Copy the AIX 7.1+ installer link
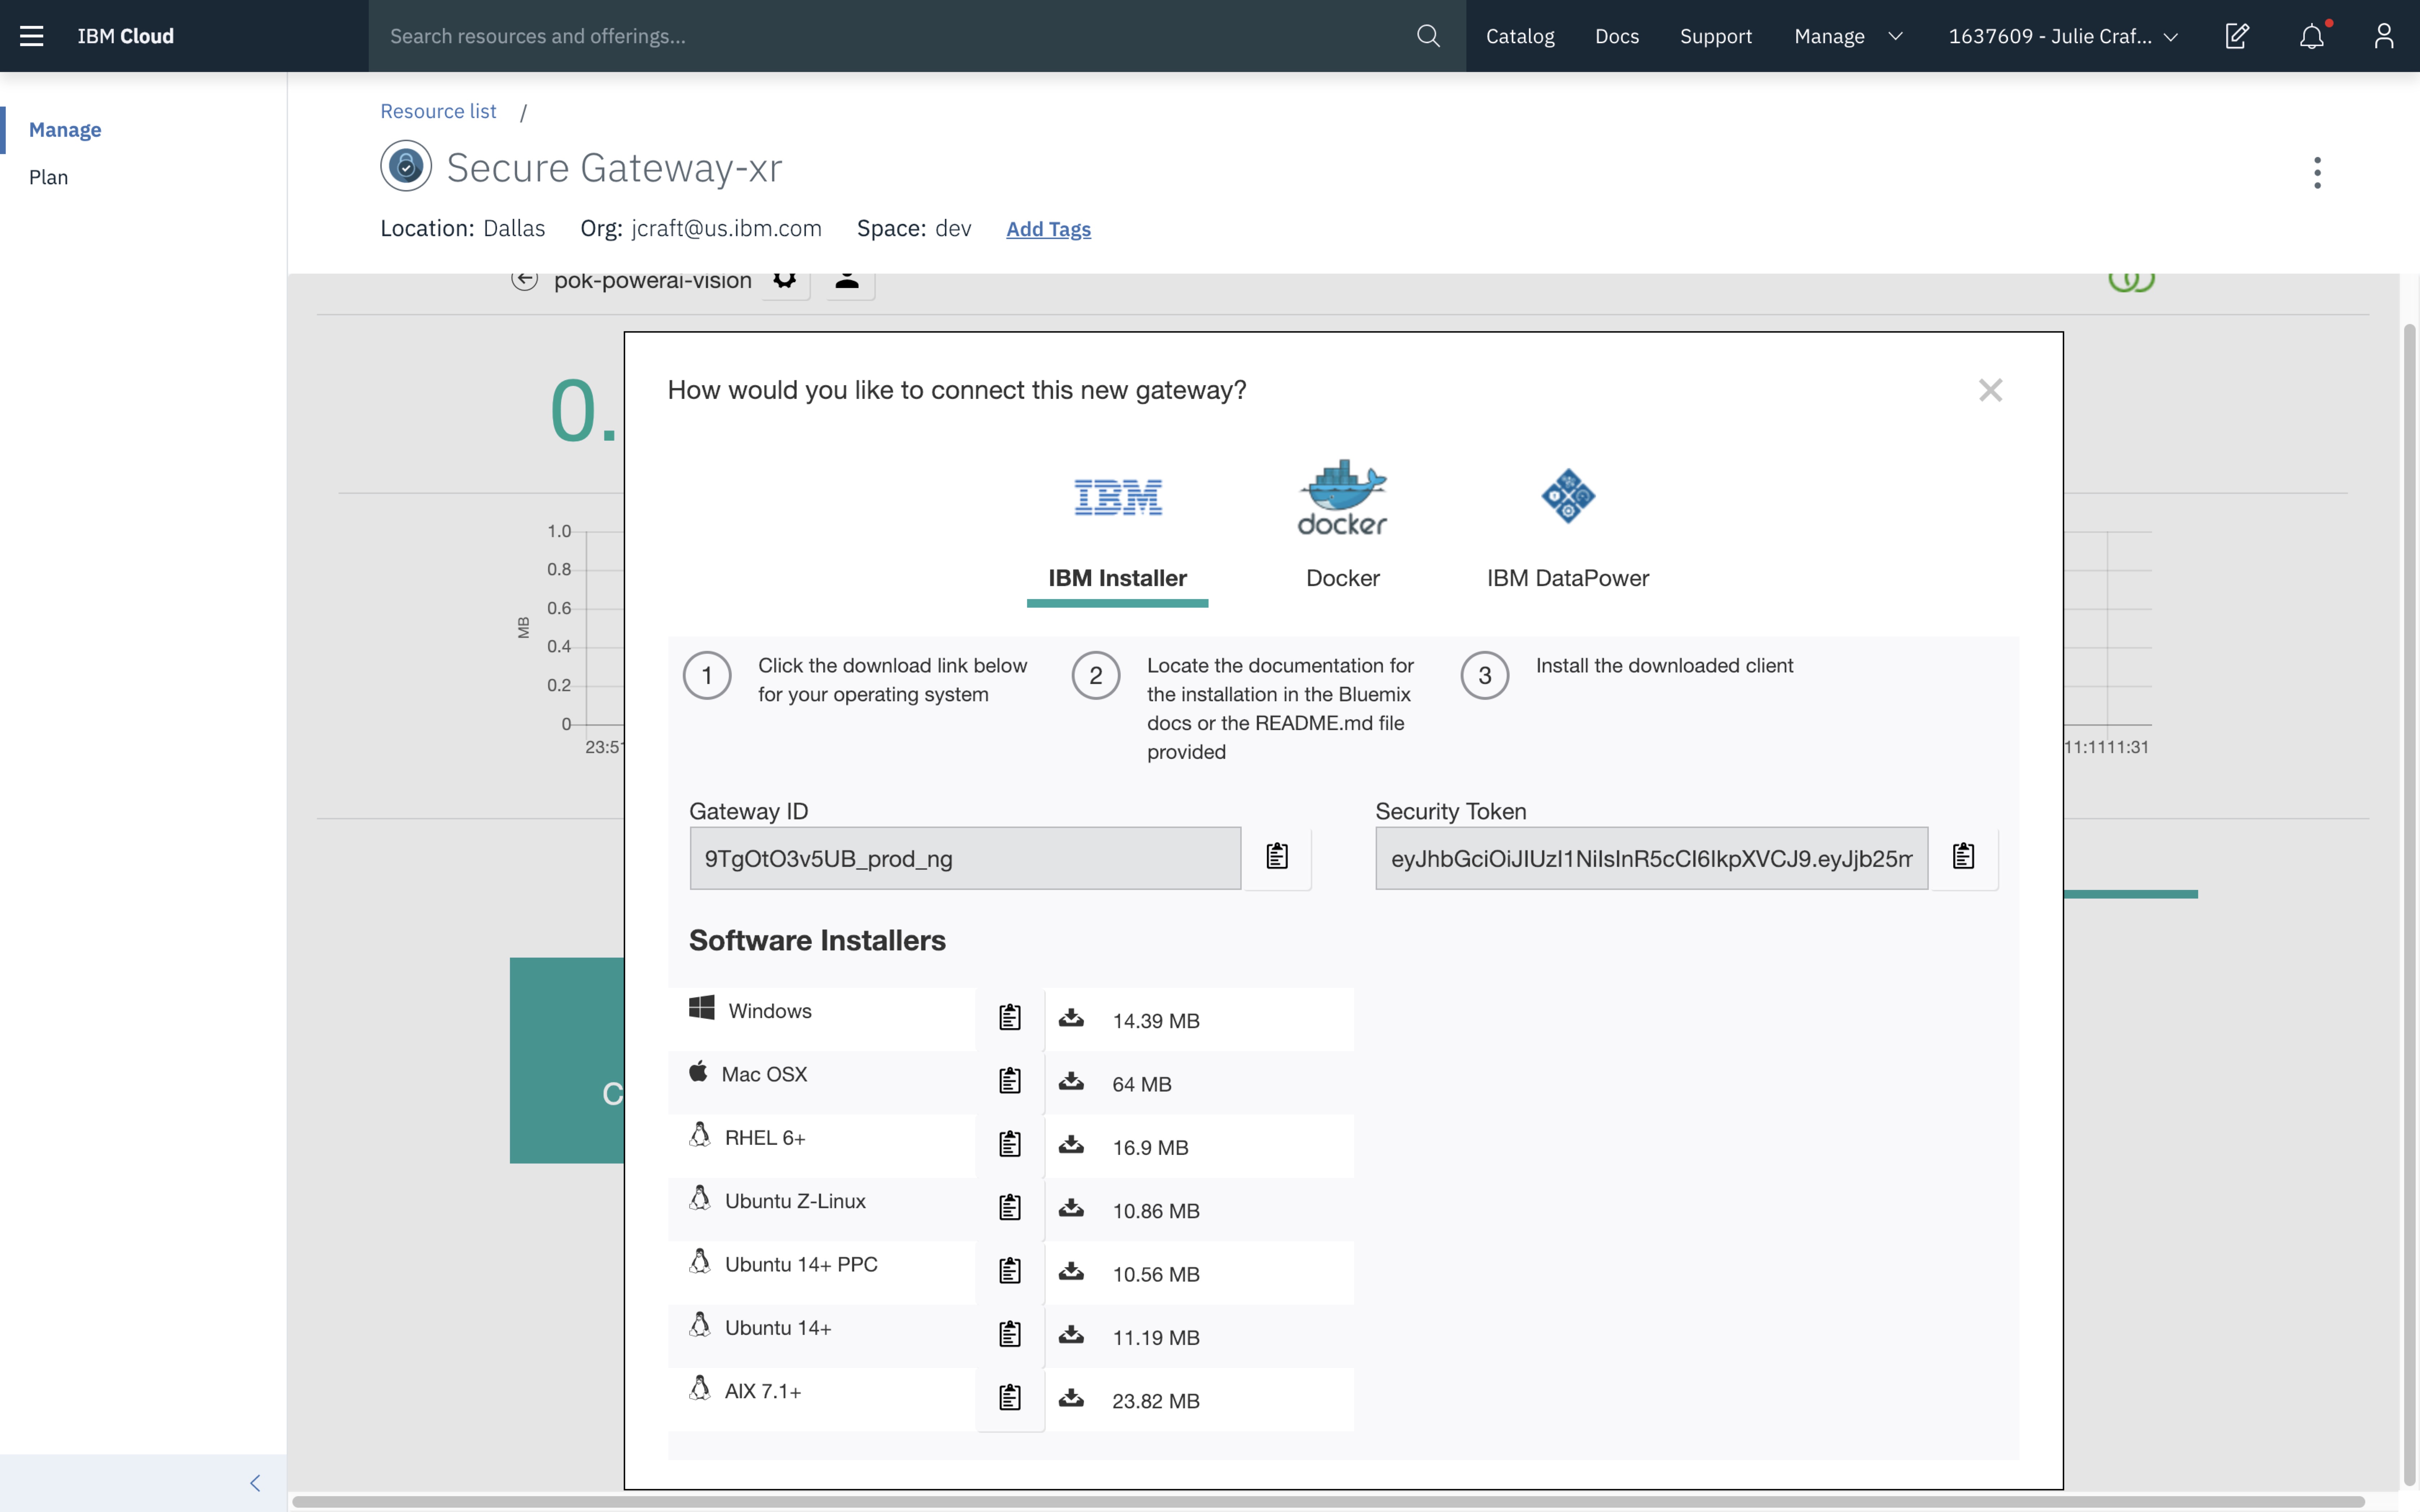This screenshot has width=2420, height=1512. coord(1010,1398)
